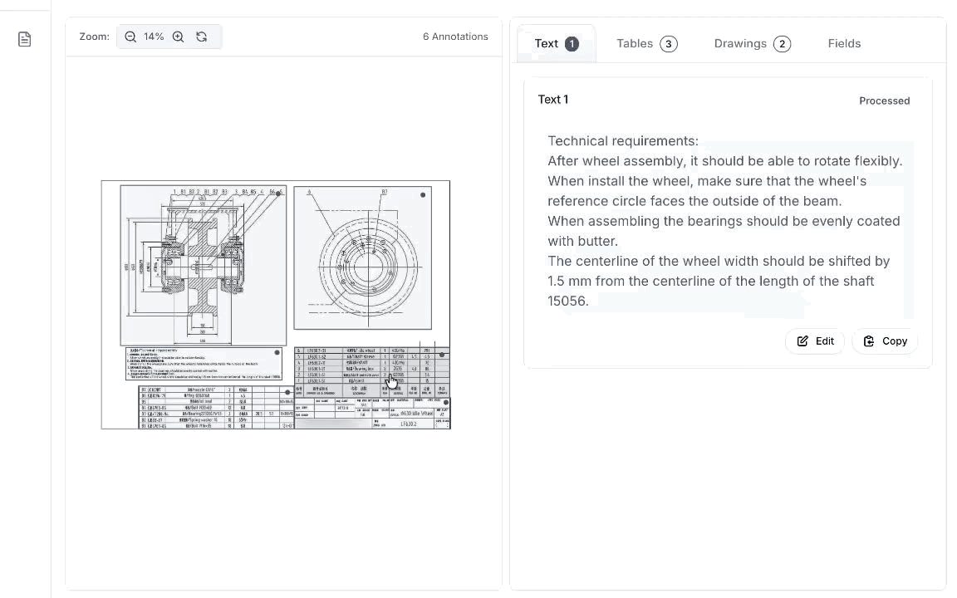The height and width of the screenshot is (598, 957).
Task: Click the extracted technical requirements text
Action: click(x=724, y=221)
